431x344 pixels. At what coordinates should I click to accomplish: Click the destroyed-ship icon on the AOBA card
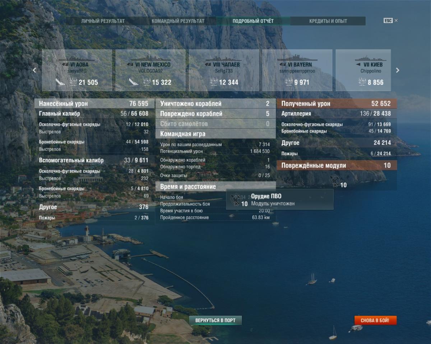click(60, 82)
